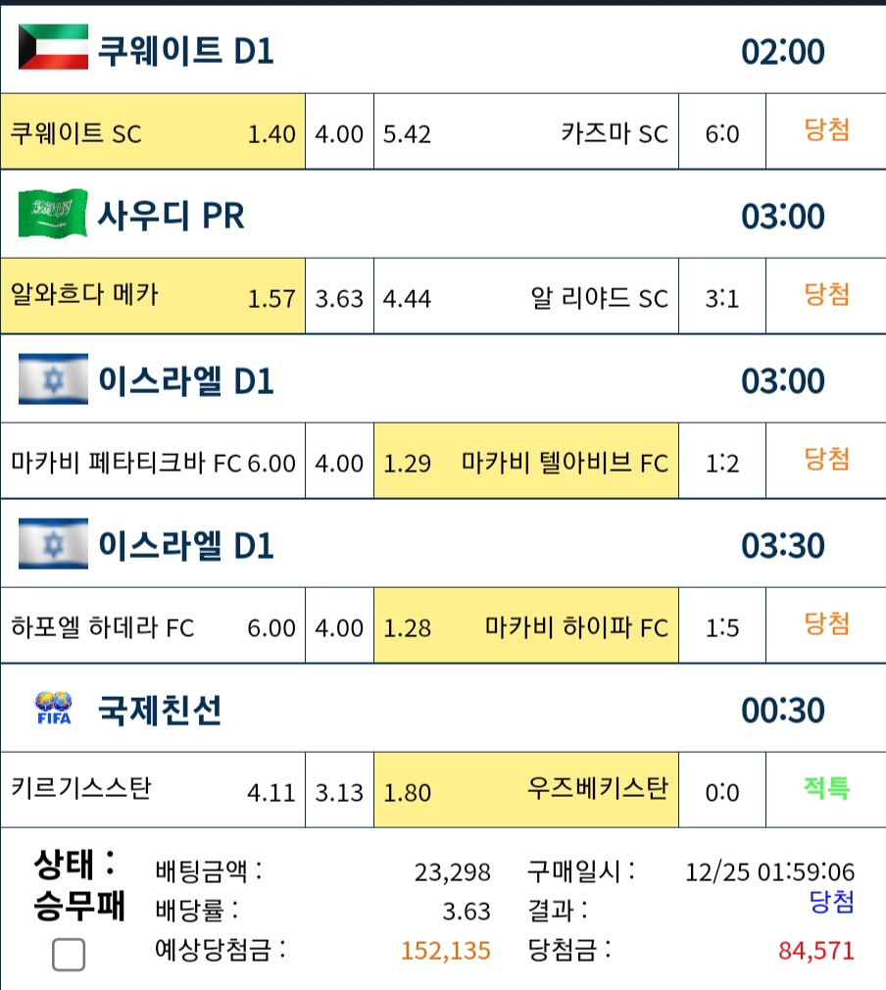Select 마카비 텔아비브 FC away odds 1.29
The height and width of the screenshot is (990, 886).
point(526,461)
